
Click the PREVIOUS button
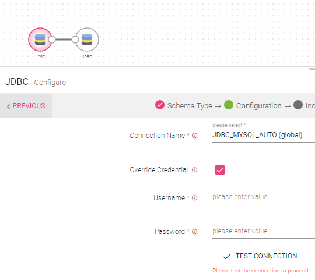click(26, 106)
